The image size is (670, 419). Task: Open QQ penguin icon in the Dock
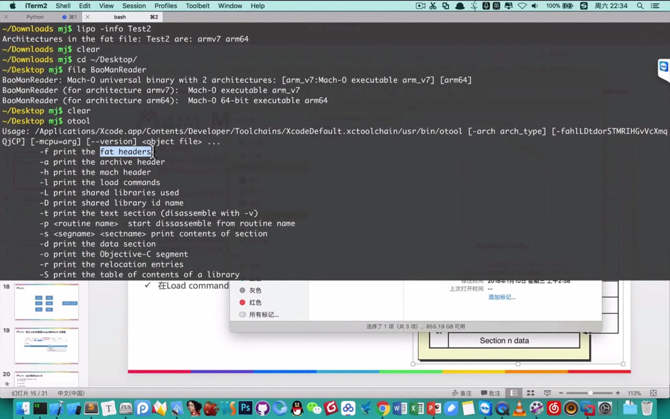click(297, 408)
